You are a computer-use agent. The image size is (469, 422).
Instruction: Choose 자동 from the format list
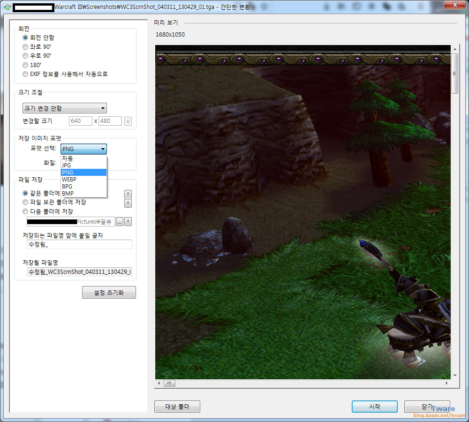click(84, 158)
